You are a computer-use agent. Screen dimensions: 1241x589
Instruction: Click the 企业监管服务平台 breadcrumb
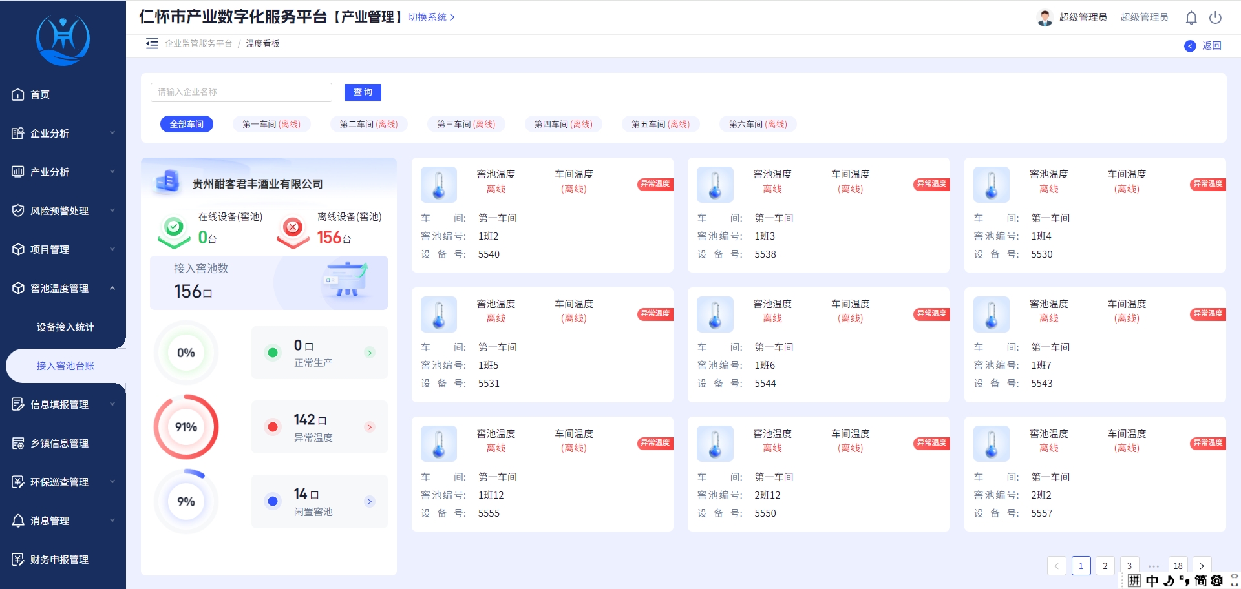click(x=198, y=43)
